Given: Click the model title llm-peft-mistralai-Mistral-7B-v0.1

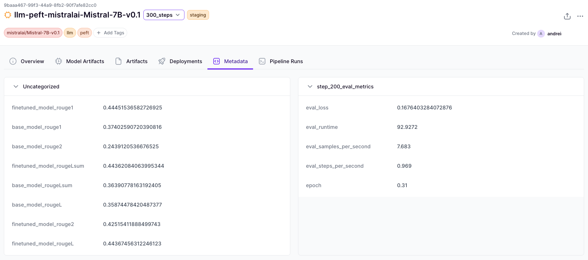Looking at the screenshot, I should tap(77, 15).
